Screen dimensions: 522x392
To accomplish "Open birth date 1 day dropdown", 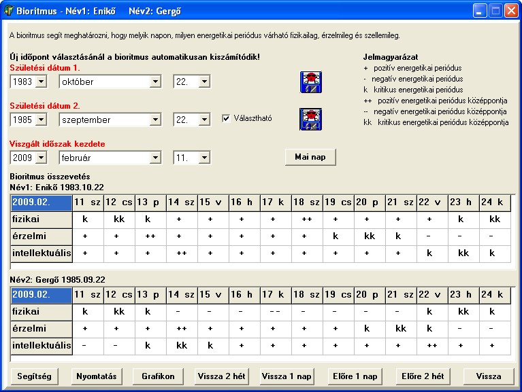I will pos(204,82).
